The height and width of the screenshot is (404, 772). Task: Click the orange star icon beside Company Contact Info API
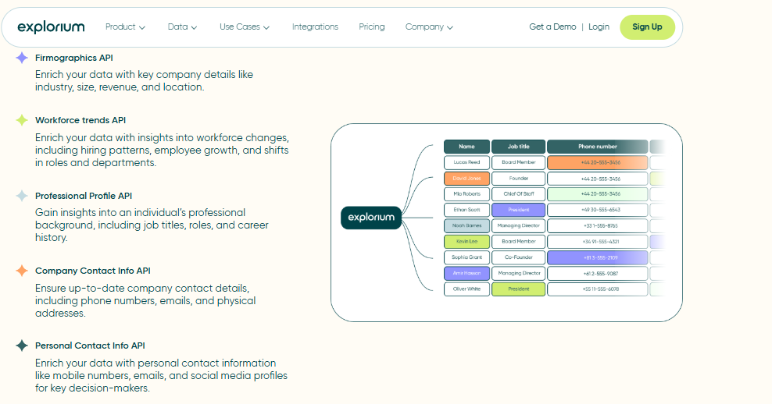(x=22, y=271)
